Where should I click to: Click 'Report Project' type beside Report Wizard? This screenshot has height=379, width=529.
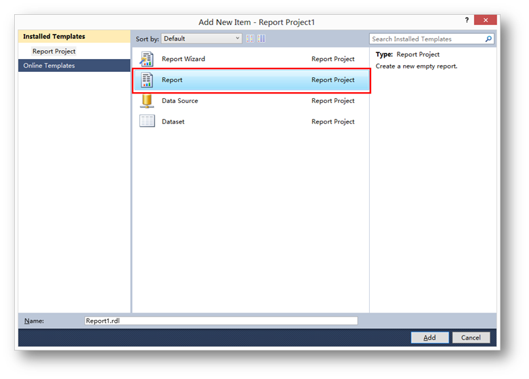[x=333, y=59]
